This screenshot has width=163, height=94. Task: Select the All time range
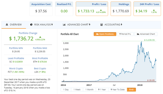pyautogui.click(x=131, y=89)
